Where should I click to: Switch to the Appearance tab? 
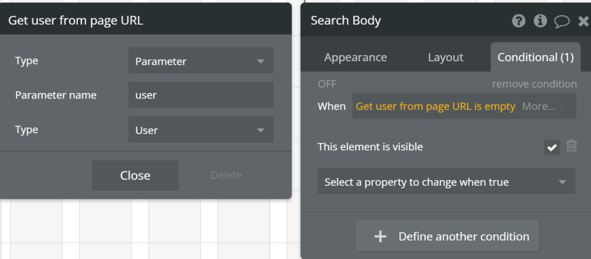tap(356, 57)
